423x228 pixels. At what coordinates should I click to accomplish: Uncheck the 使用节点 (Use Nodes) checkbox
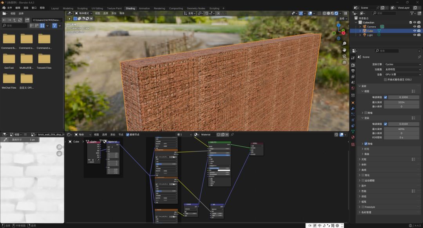(x=128, y=135)
